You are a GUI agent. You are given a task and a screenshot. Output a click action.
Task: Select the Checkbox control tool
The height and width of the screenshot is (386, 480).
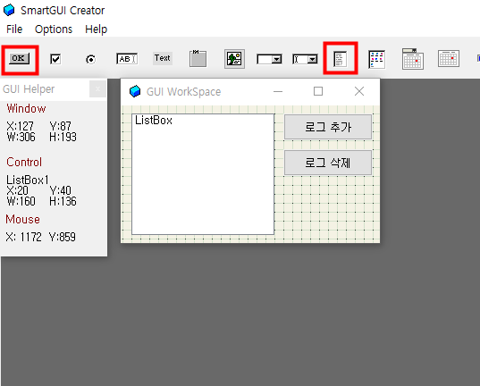point(55,59)
